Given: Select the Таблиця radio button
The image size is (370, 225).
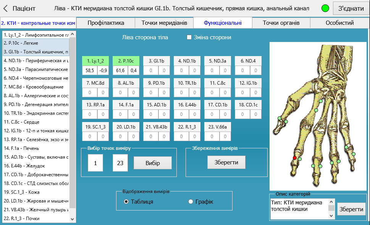Looking at the screenshot, I should point(126,201).
